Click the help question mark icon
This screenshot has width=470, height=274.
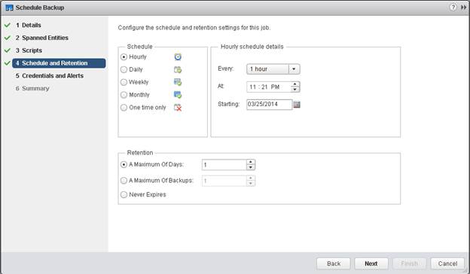pos(453,8)
